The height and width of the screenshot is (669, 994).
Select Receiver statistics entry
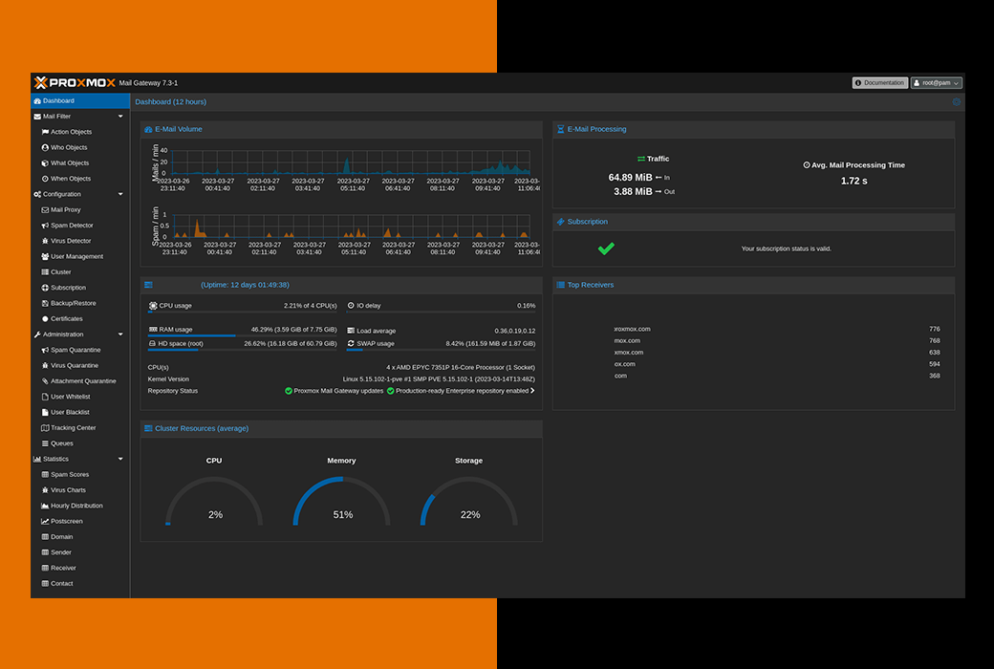pyautogui.click(x=80, y=569)
